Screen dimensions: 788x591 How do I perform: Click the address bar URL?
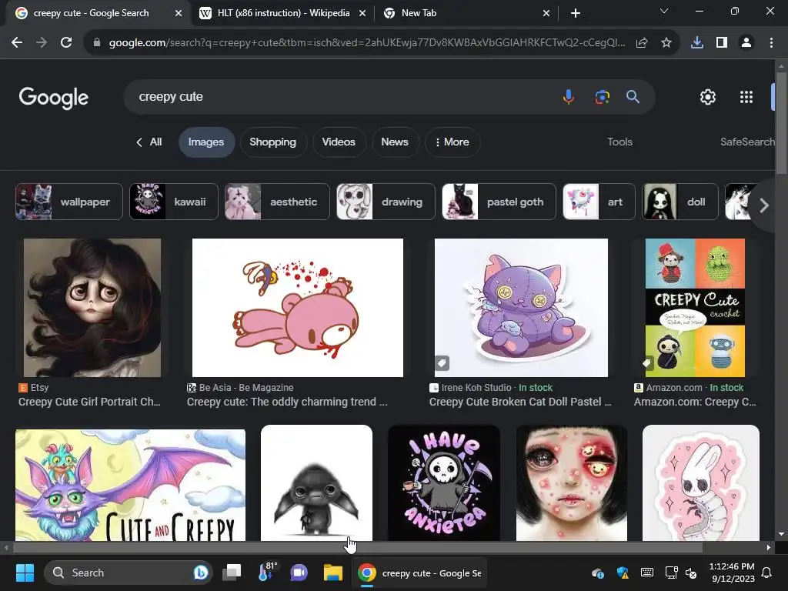click(367, 43)
